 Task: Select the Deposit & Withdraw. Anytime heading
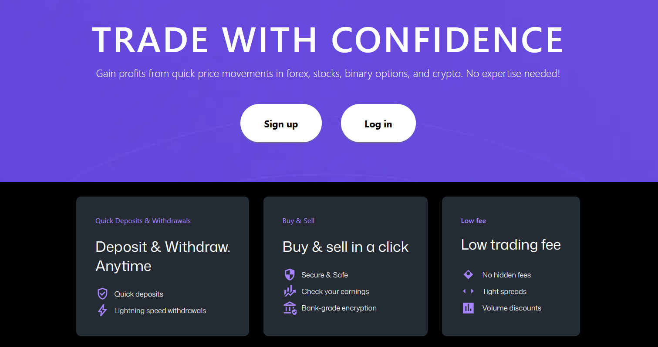point(162,256)
